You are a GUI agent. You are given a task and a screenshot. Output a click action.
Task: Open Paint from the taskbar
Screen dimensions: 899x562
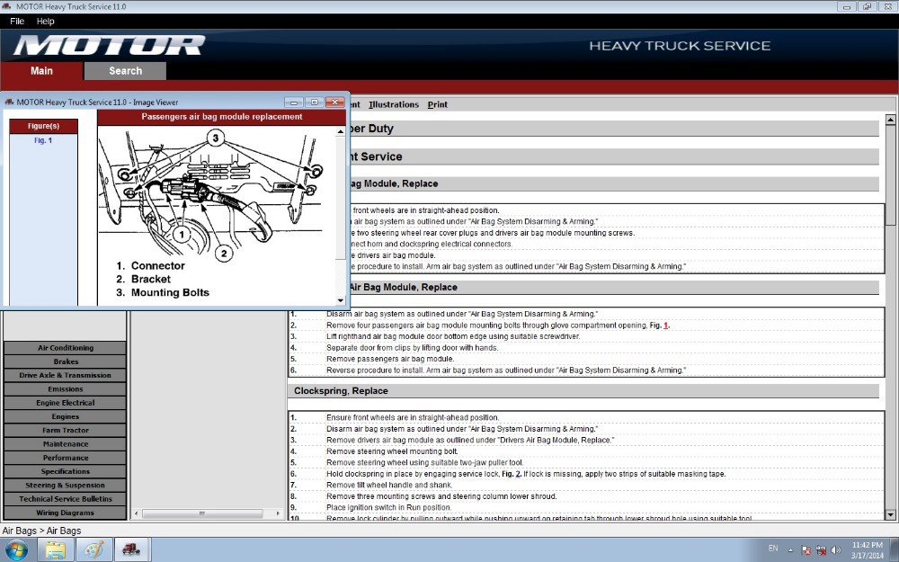coord(94,549)
